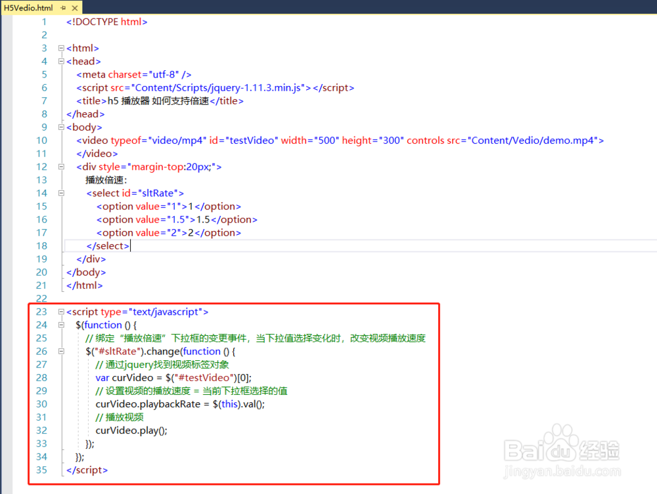The width and height of the screenshot is (657, 494).
Task: Click the 播放视频 comment
Action: coord(120,417)
